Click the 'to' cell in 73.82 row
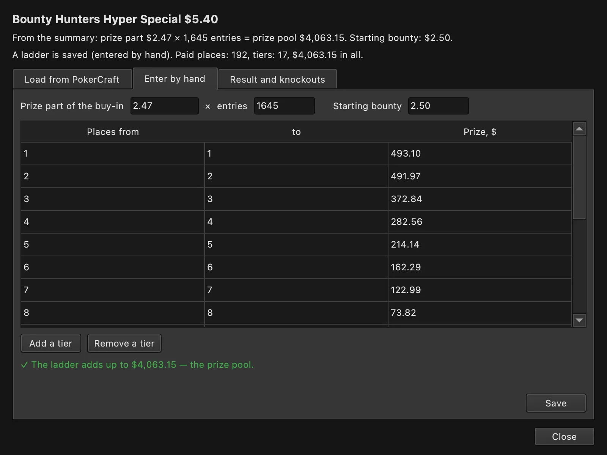607x455 pixels. coord(296,313)
